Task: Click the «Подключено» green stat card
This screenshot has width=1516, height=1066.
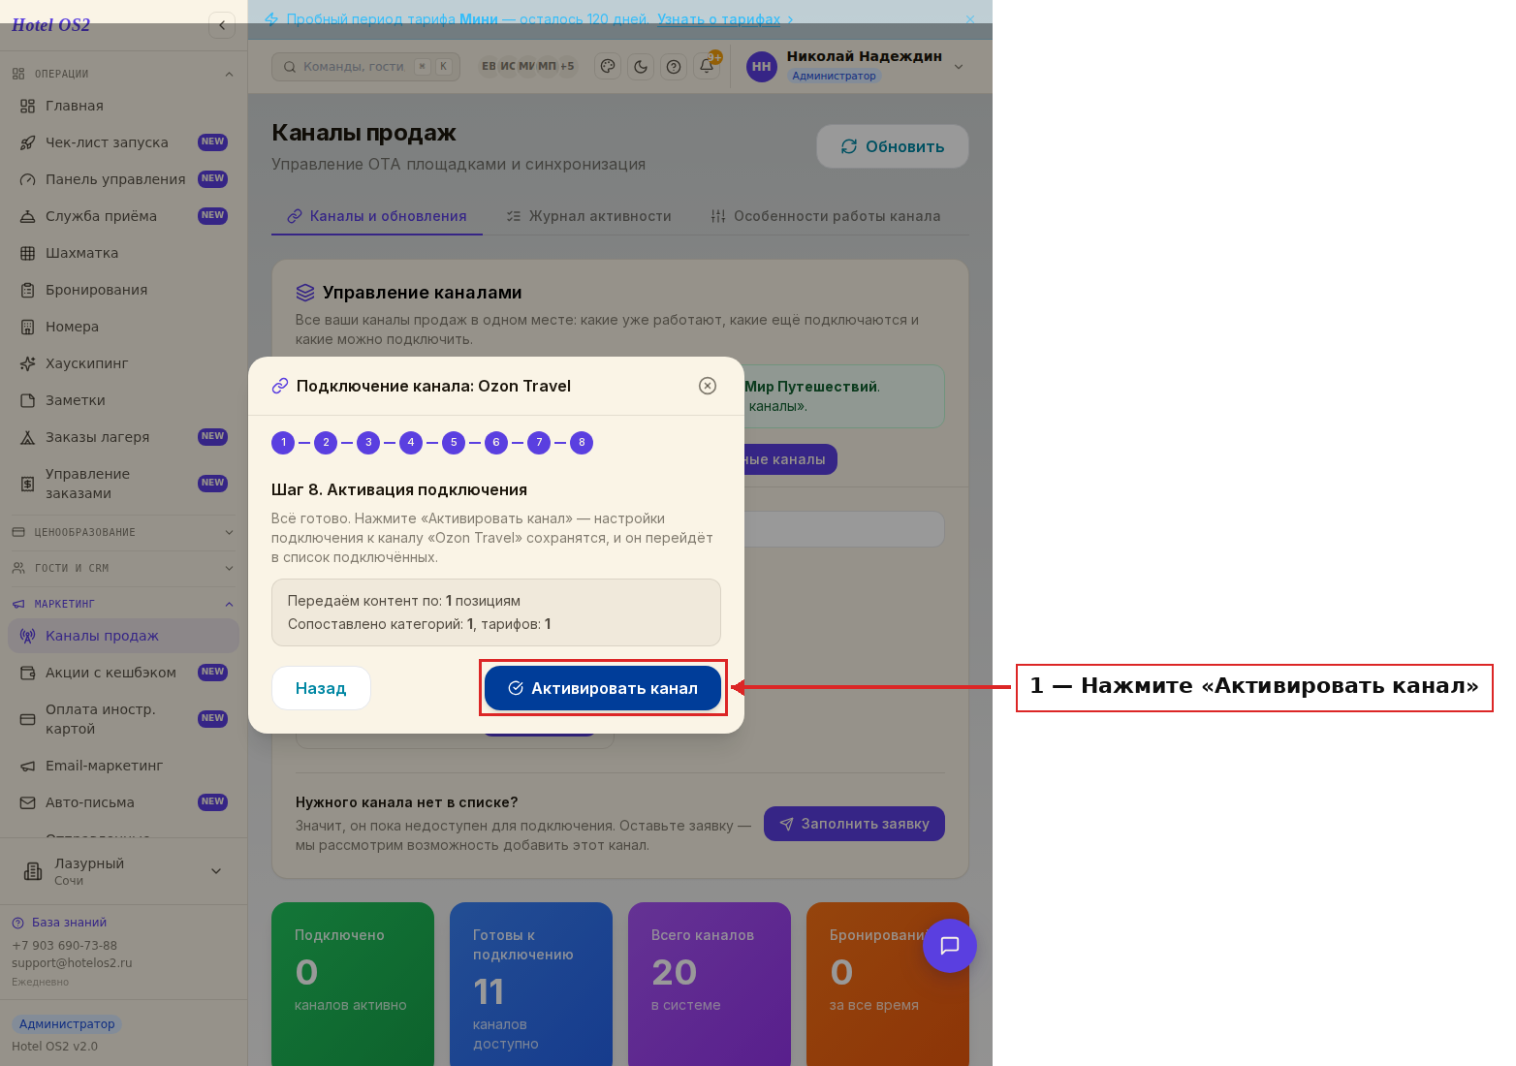Action: [353, 984]
